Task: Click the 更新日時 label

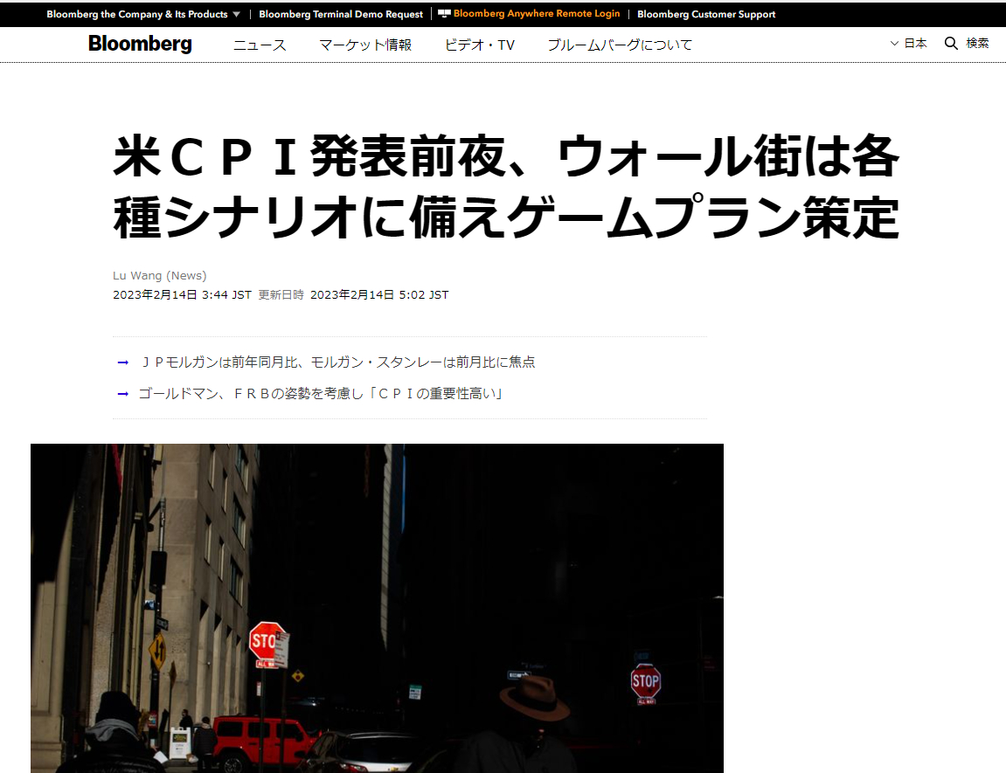Action: (281, 295)
